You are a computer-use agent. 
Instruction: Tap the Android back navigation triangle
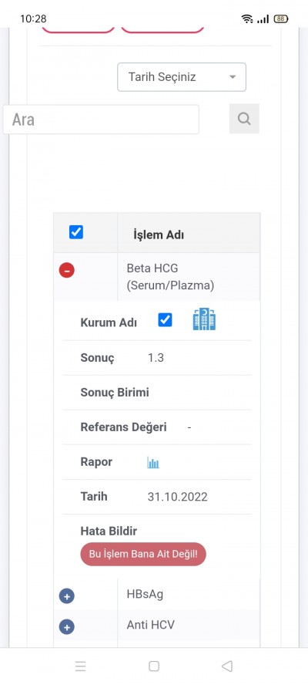pos(227,666)
